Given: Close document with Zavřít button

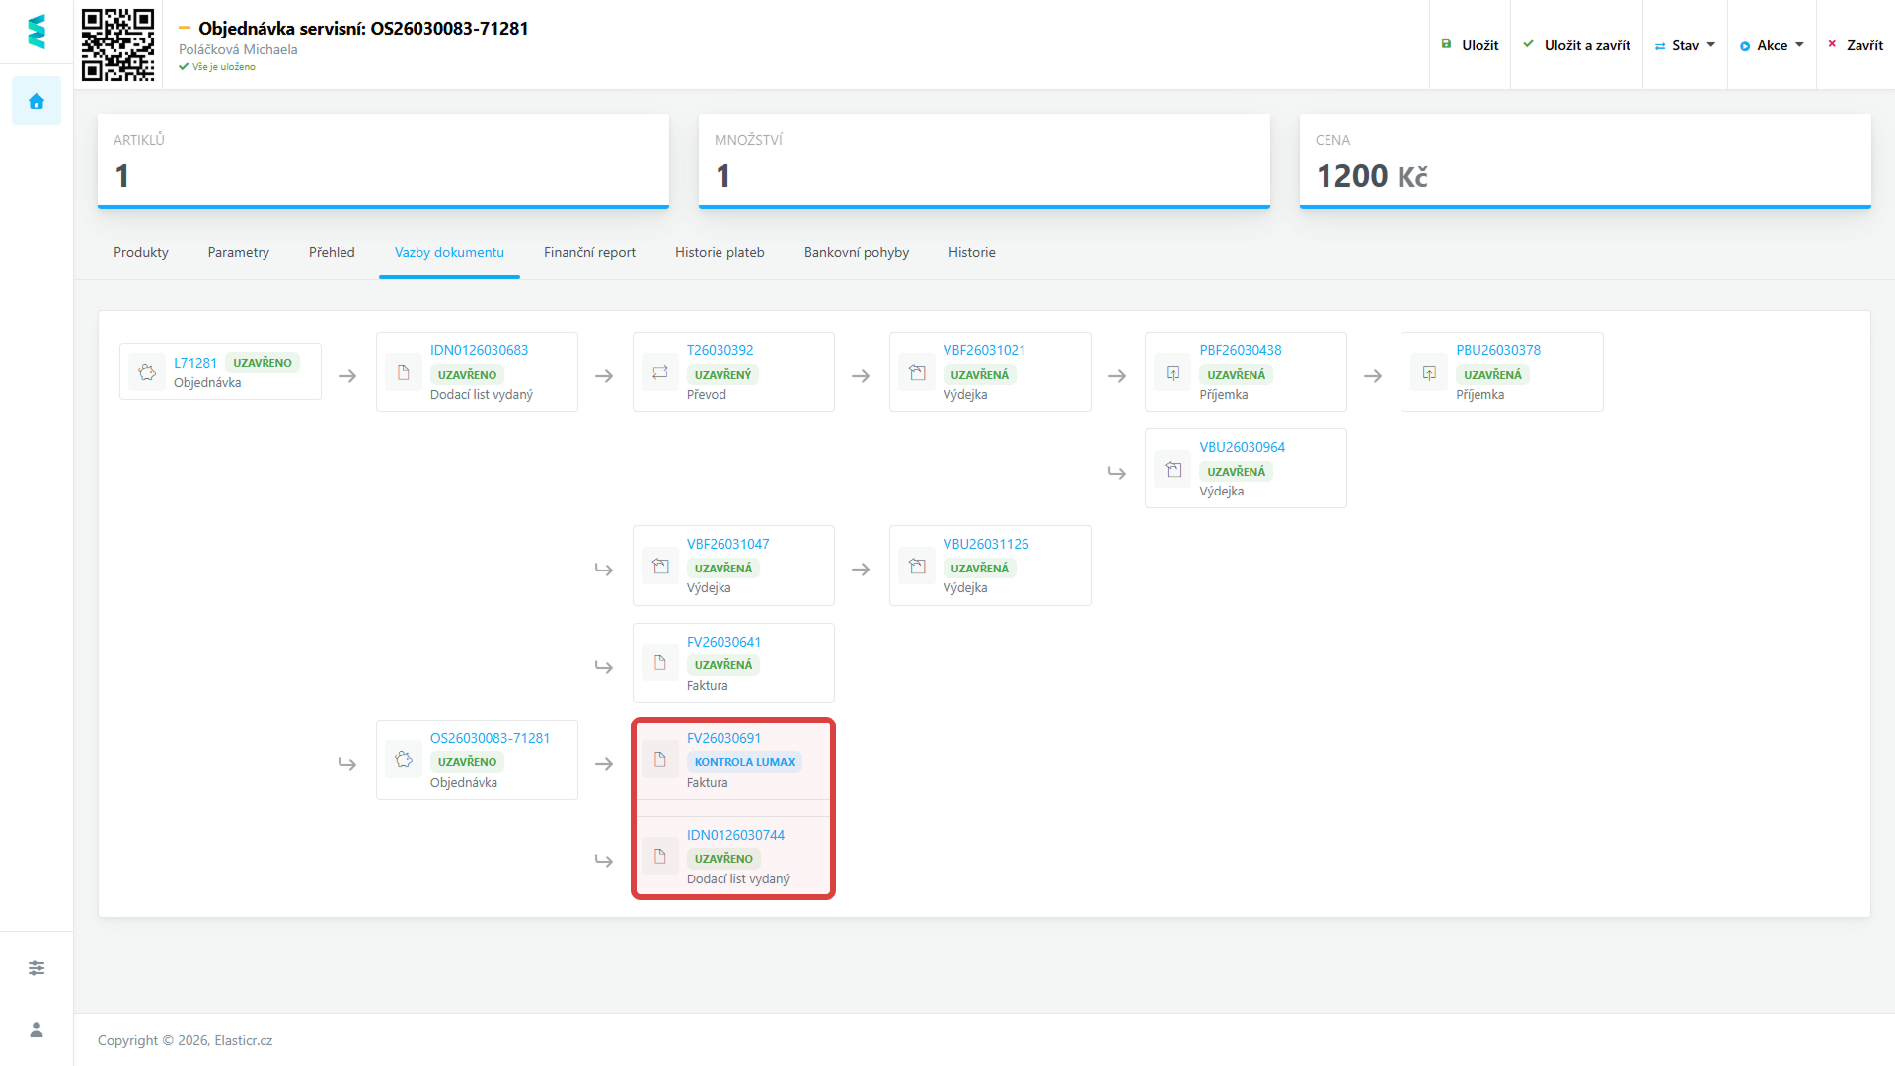Looking at the screenshot, I should click(x=1856, y=45).
